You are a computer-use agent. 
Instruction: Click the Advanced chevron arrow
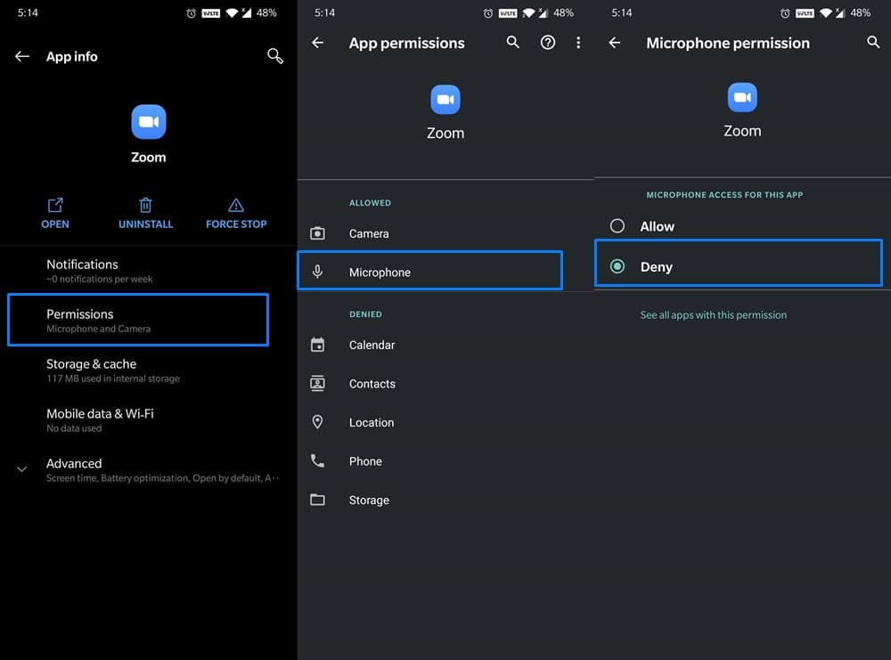click(21, 469)
